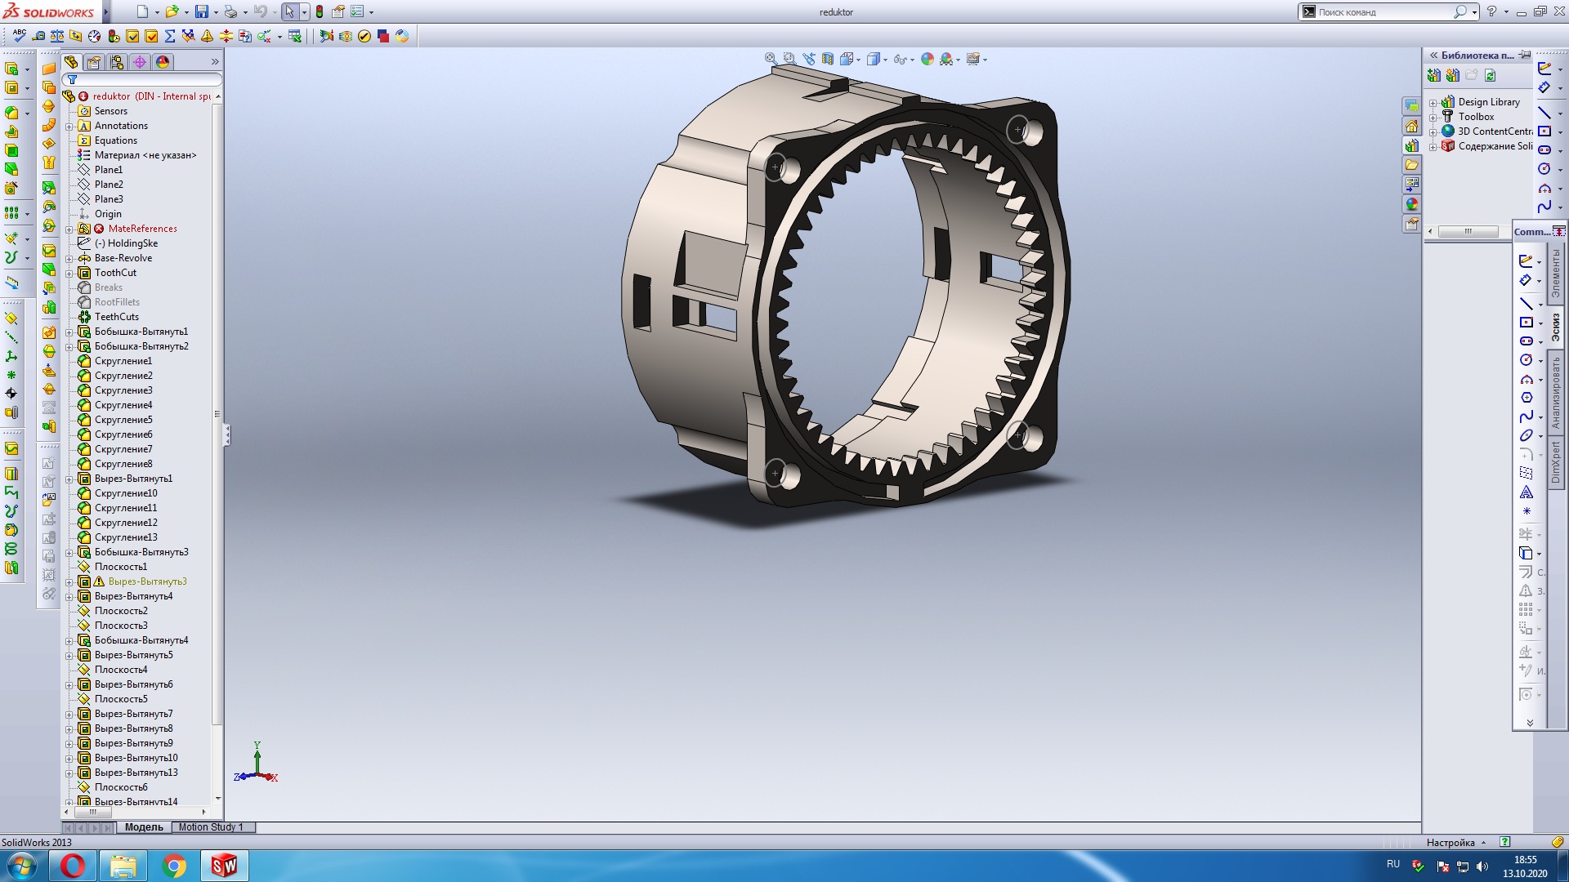Select the Previous View icon
The width and height of the screenshot is (1569, 882).
pyautogui.click(x=808, y=59)
